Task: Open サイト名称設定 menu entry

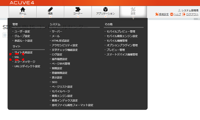Action: pos(23,52)
